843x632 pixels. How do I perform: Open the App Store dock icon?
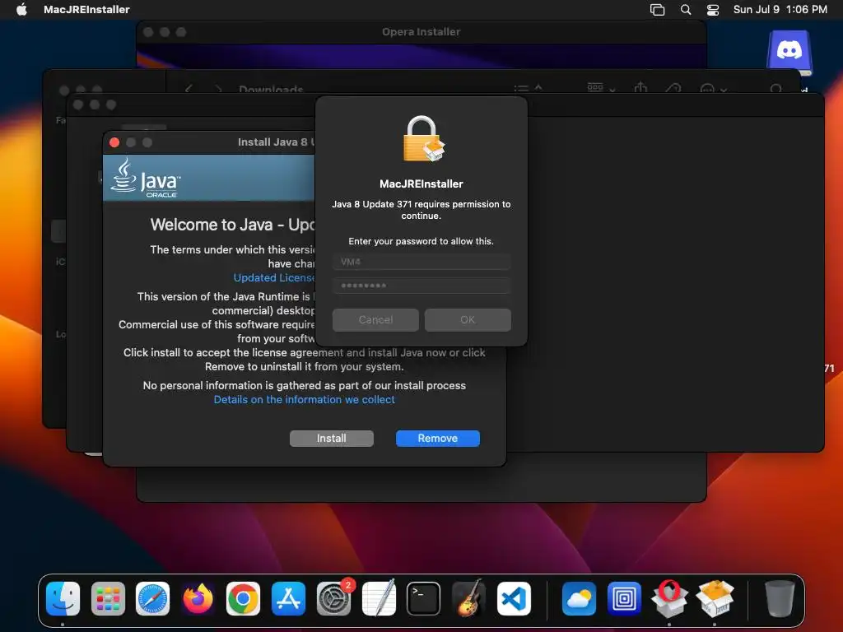pyautogui.click(x=288, y=598)
